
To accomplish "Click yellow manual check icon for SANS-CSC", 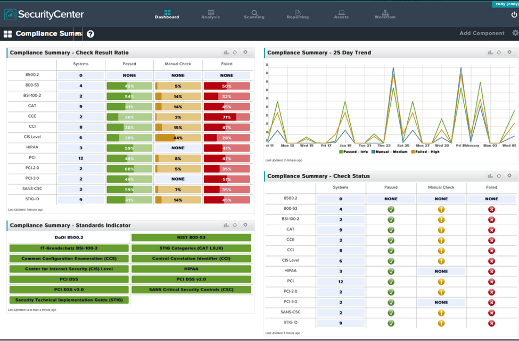I will click(x=441, y=313).
